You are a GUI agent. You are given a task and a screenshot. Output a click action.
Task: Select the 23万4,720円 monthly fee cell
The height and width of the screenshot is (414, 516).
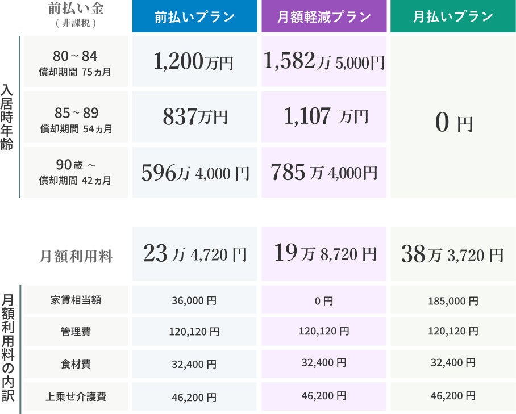click(195, 254)
